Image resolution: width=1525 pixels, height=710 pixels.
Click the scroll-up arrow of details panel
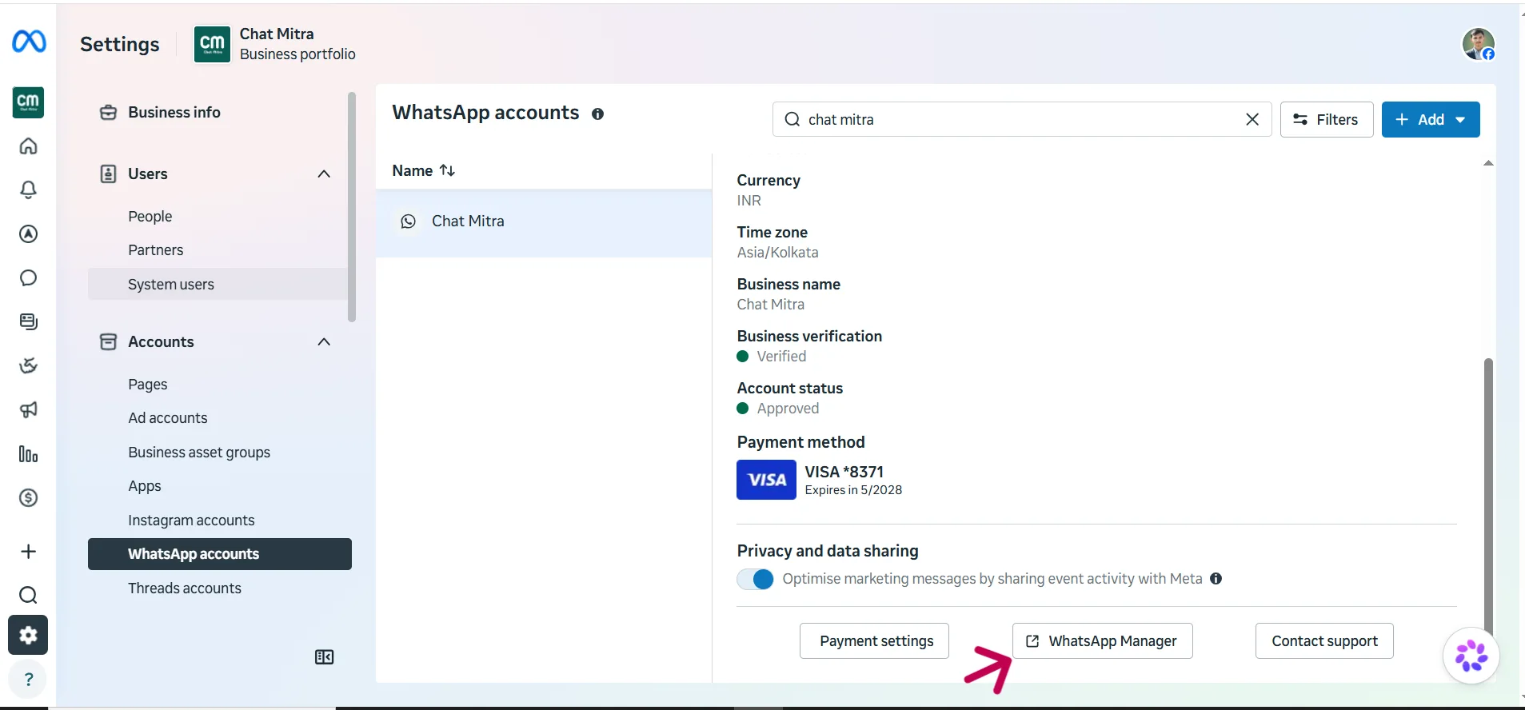coord(1488,163)
